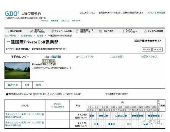Screen dimensions: 170x132
Task: Click the ¥4,260 price
Action: click(82, 114)
